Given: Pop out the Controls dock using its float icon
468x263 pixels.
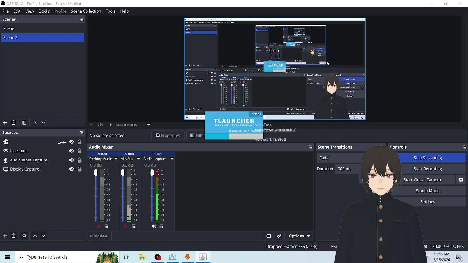Looking at the screenshot, I should 464,147.
